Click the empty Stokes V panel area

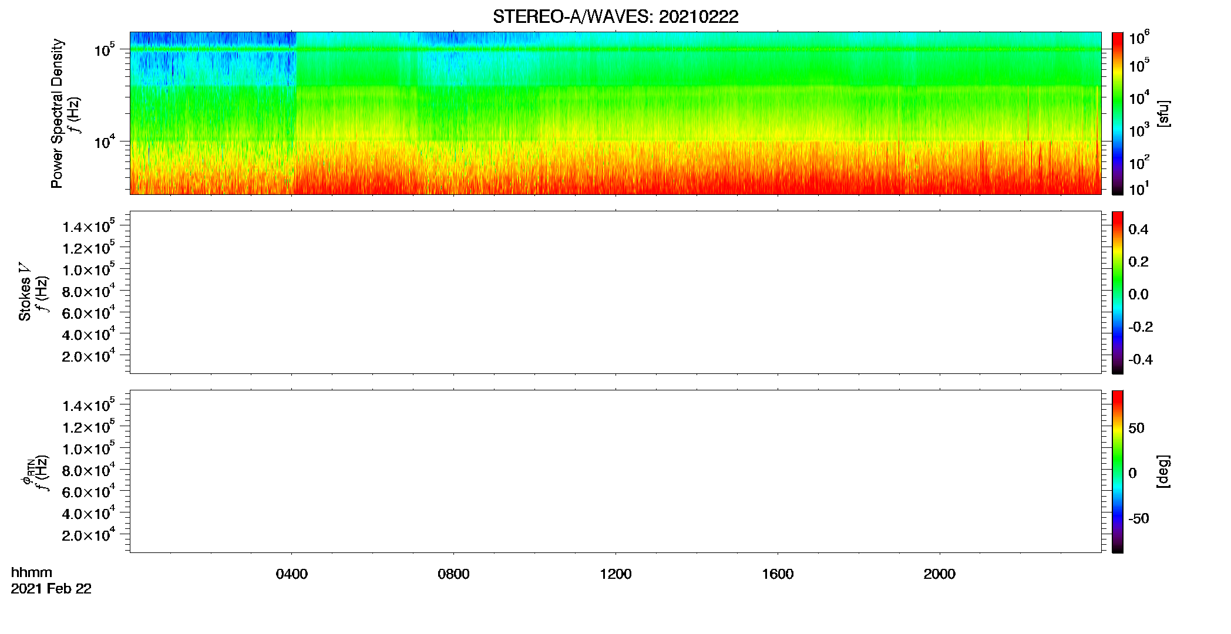(615, 292)
